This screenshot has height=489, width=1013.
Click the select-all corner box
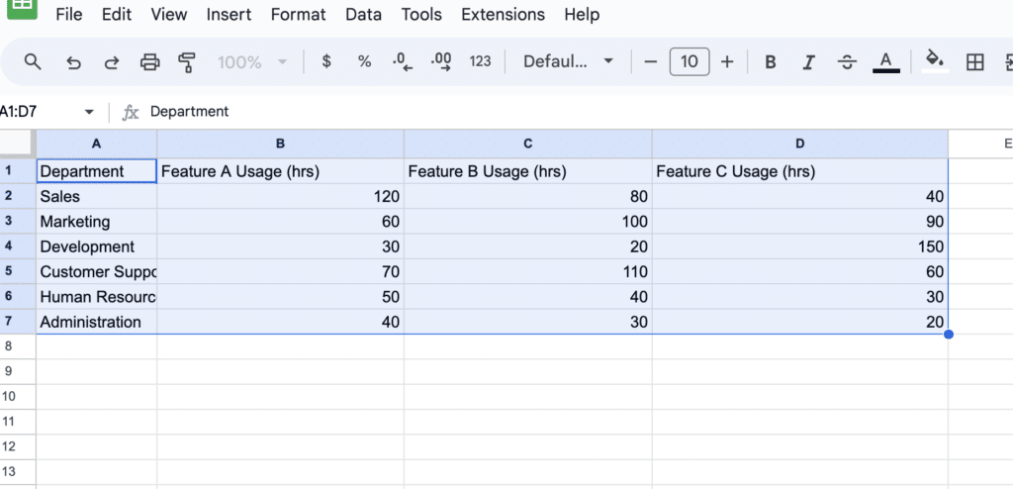click(x=18, y=144)
